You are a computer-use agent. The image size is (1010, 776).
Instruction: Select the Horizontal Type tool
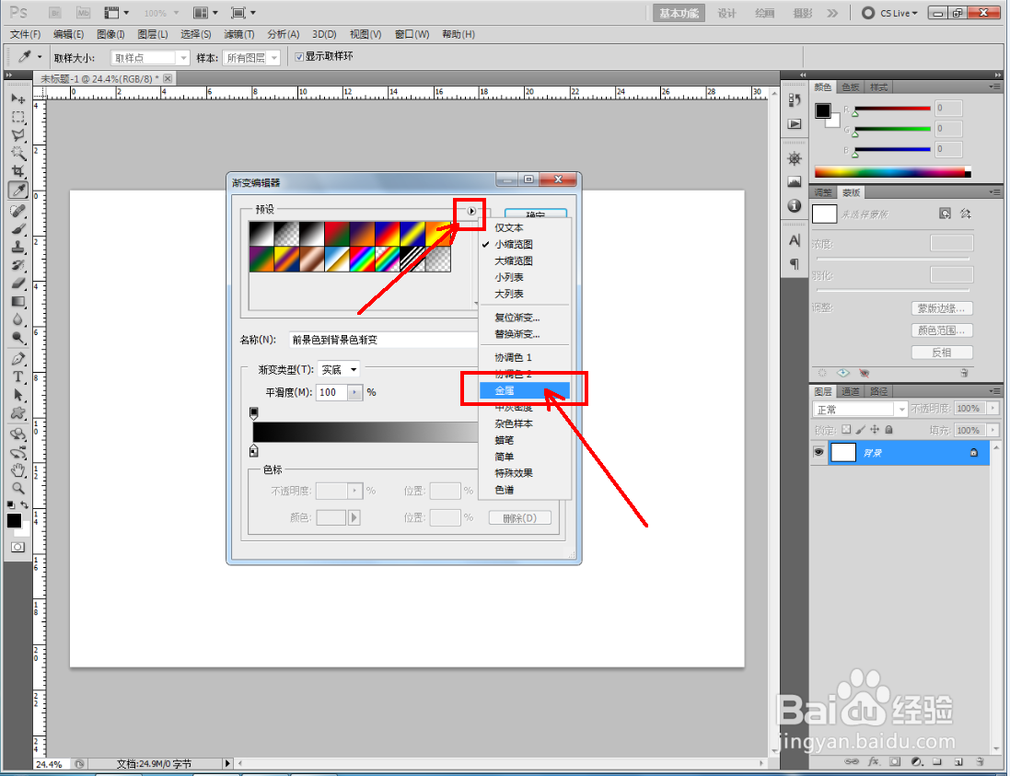[x=18, y=376]
